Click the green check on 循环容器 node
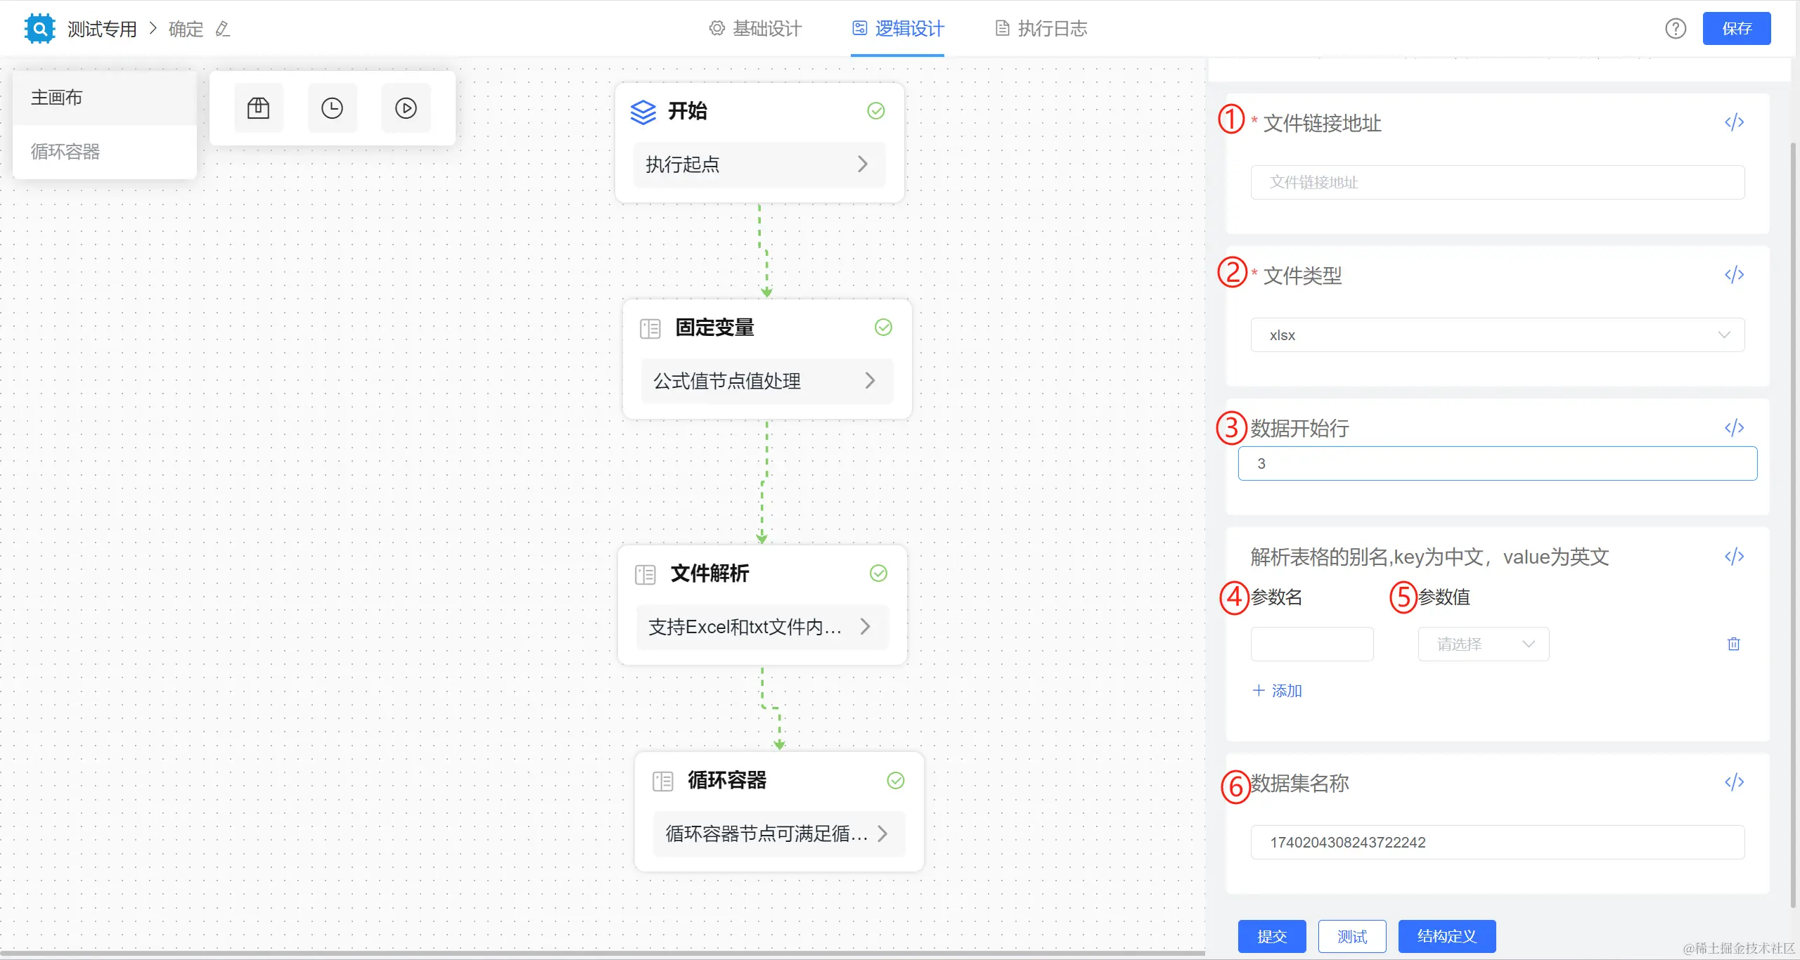Image resolution: width=1800 pixels, height=960 pixels. point(895,781)
